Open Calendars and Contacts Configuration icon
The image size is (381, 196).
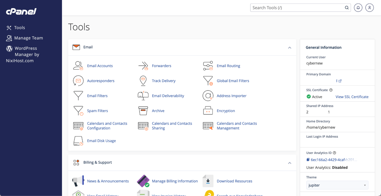point(78,126)
